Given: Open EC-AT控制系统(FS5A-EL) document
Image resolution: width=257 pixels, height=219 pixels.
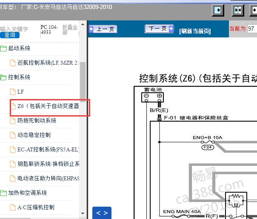Looking at the screenshot, I should (48, 149).
